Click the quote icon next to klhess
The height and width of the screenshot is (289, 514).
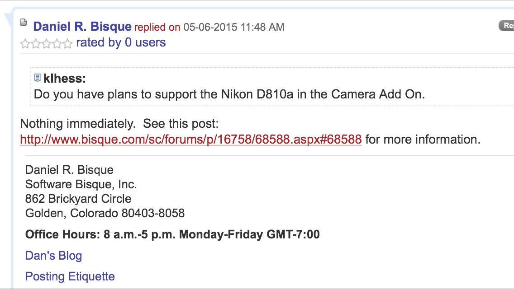point(38,78)
